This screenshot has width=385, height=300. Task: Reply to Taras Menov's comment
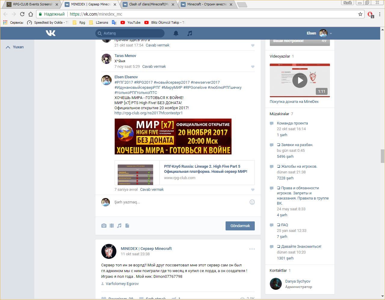pos(154,67)
